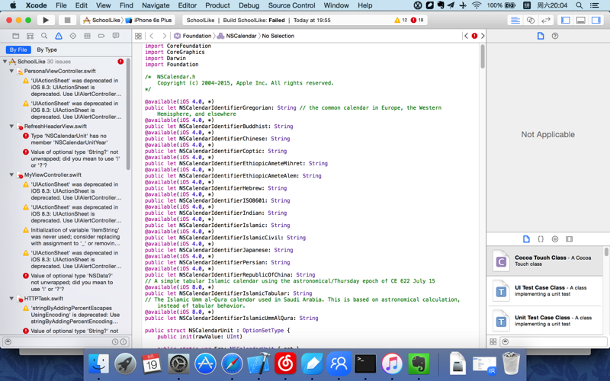Click the library filter search field
This screenshot has height=381, width=610.
554,341
